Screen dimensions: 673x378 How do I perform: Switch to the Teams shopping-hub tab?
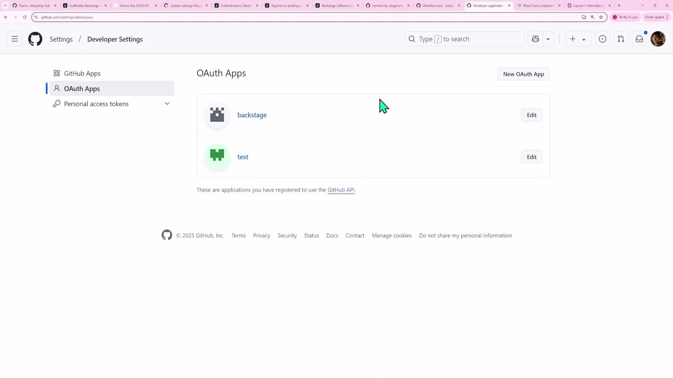pyautogui.click(x=34, y=6)
